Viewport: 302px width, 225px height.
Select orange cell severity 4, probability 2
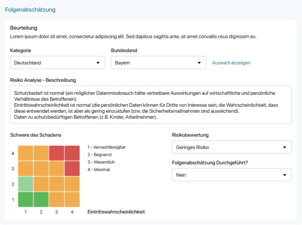pos(41,153)
